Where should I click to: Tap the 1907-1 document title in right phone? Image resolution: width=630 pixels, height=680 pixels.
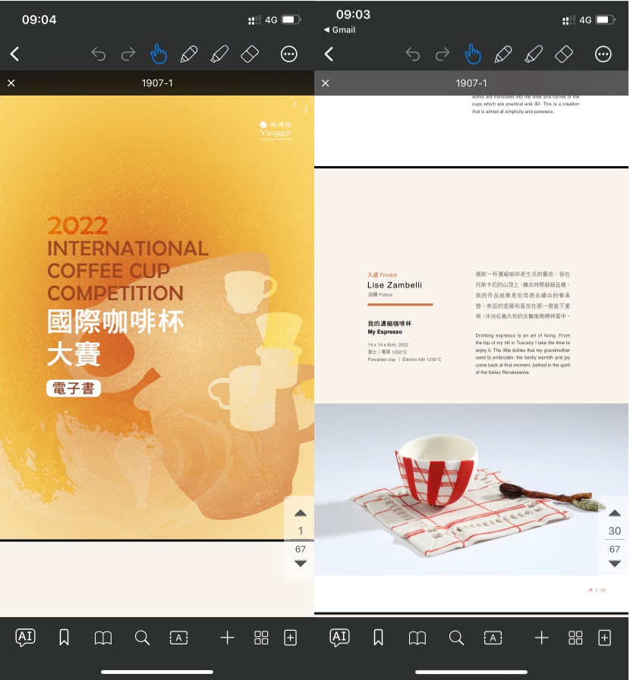point(471,83)
